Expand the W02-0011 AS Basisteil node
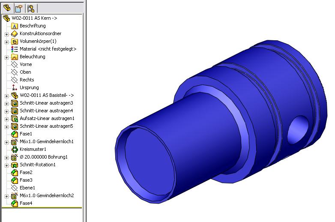335x222 pixels. pyautogui.click(x=6, y=96)
